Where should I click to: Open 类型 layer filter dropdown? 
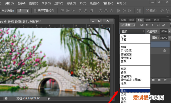(x=128, y=25)
